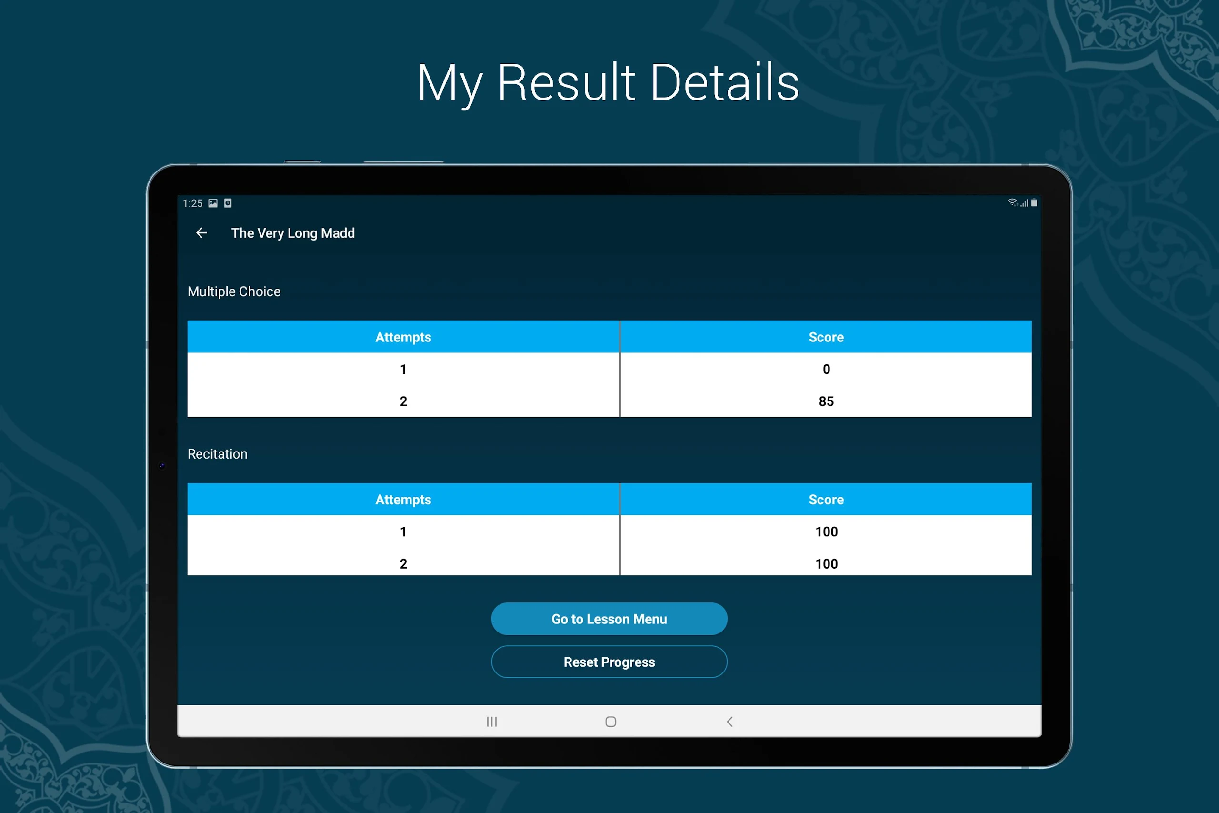Tap the Wi-Fi status icon
1219x813 pixels.
pos(1012,203)
